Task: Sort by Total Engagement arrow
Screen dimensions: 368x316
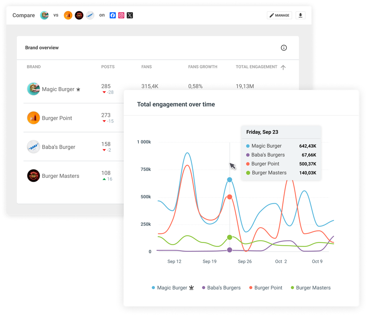Action: click(283, 67)
